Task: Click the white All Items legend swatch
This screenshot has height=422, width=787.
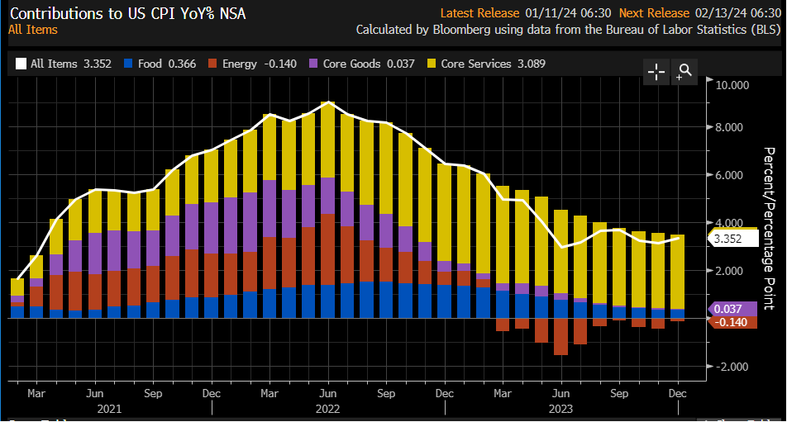Action: tap(21, 64)
